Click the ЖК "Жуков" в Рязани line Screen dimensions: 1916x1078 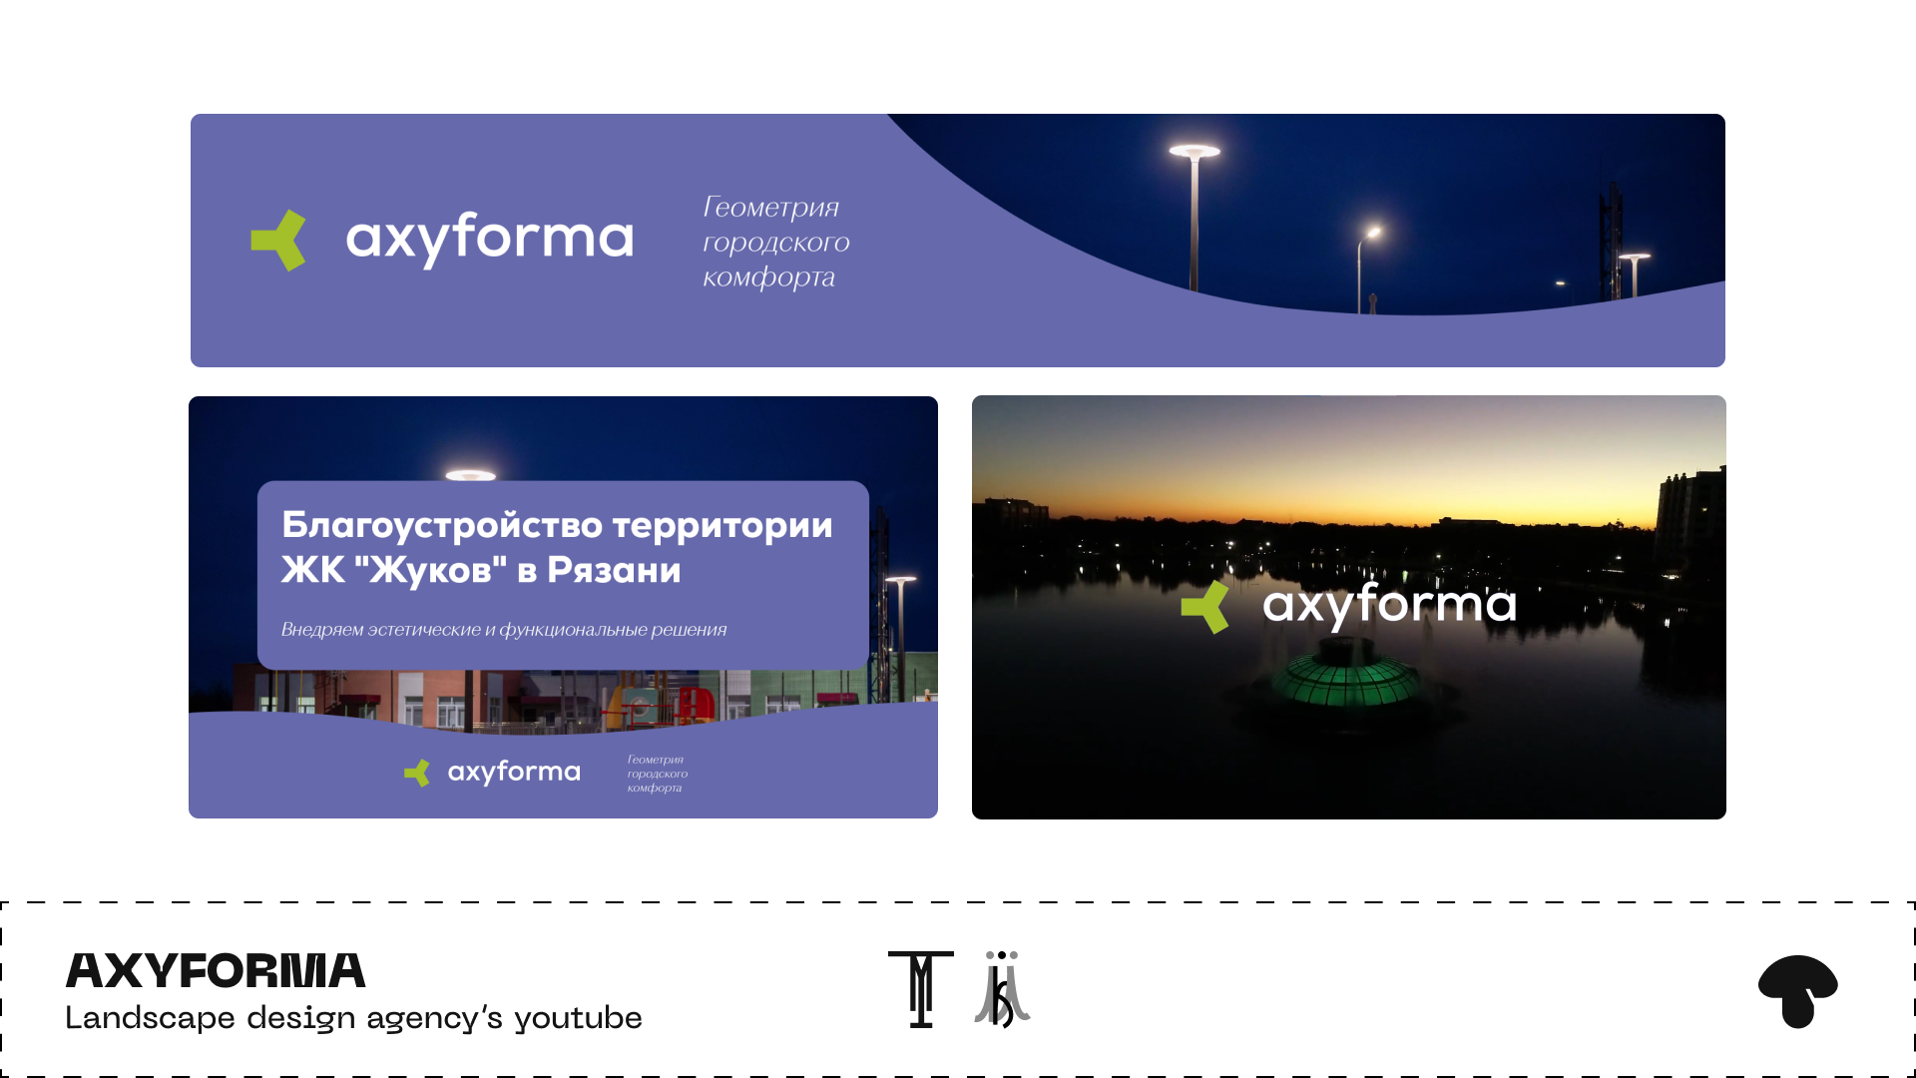click(481, 570)
